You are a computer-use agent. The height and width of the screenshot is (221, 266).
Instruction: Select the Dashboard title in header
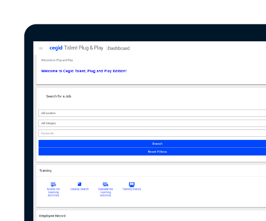coord(118,48)
